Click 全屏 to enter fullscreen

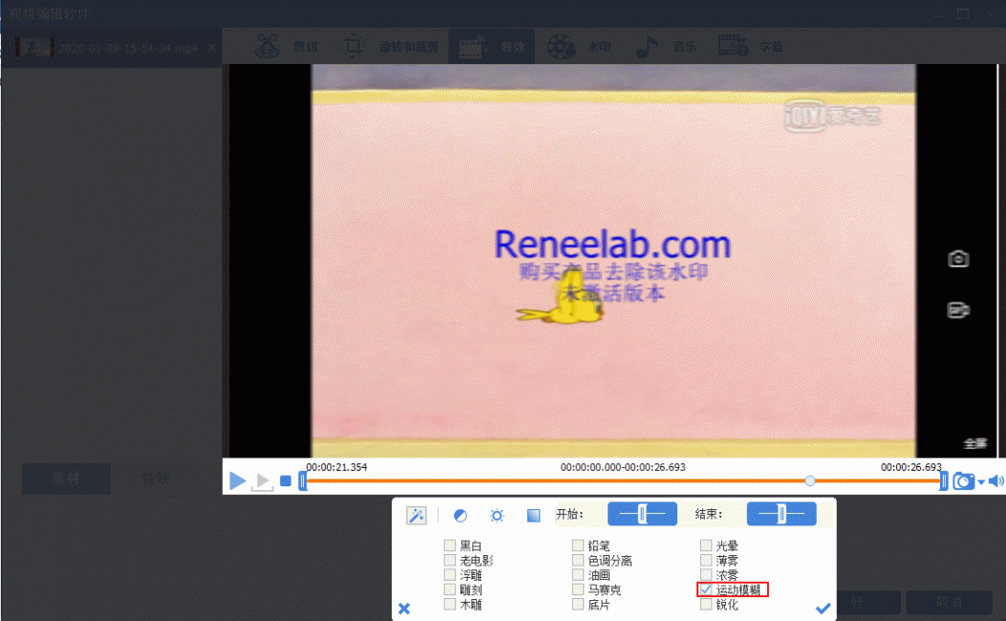click(975, 443)
